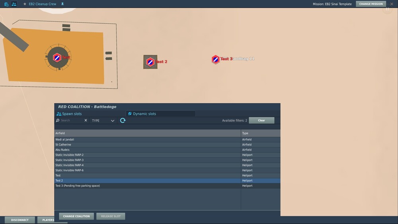The width and height of the screenshot is (398, 224).
Task: Select the Test heliport row in the list
Action: pos(167,175)
